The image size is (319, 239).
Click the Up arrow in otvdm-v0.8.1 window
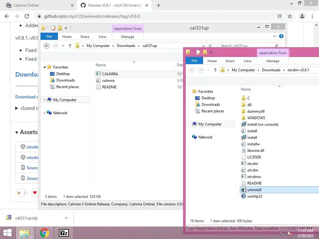215,70
